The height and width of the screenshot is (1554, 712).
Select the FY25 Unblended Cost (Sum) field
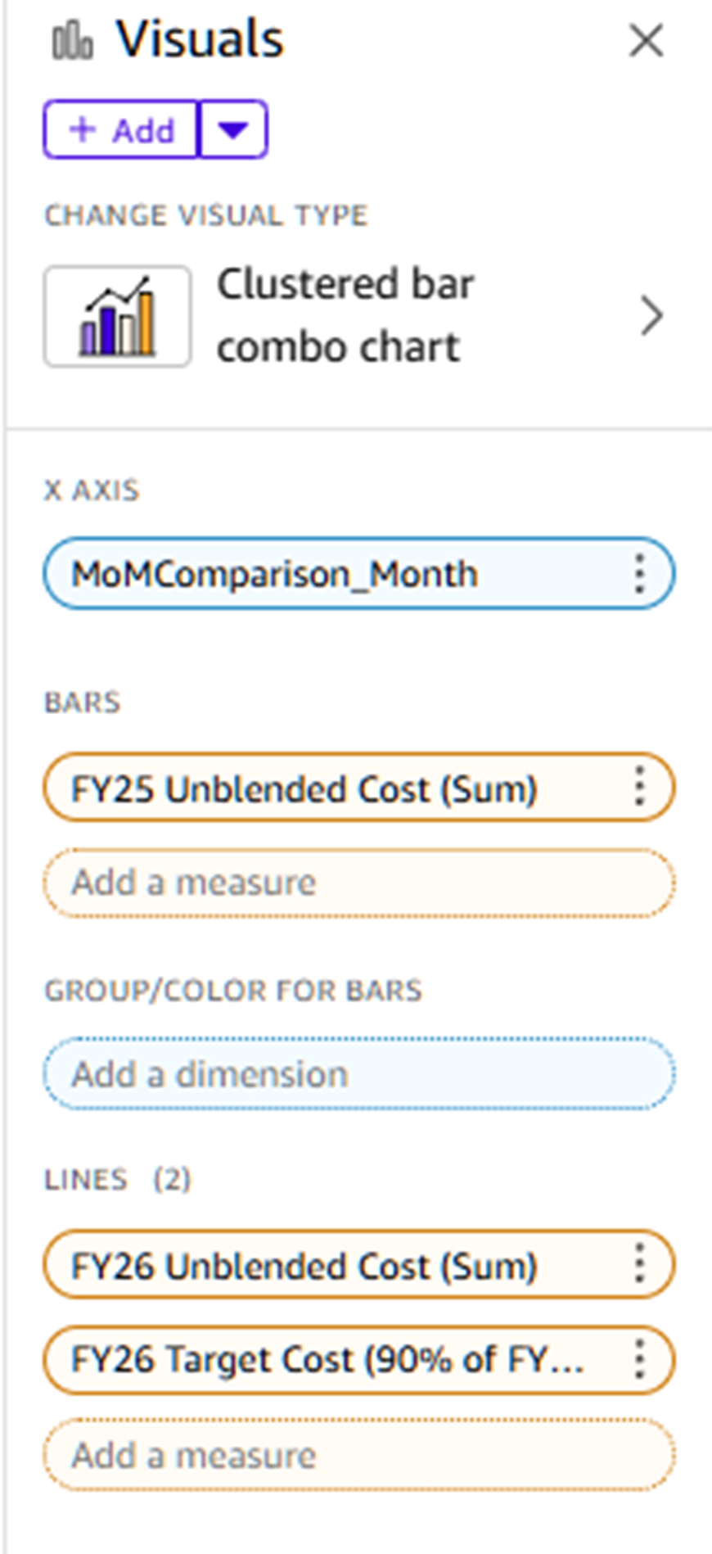coord(327,788)
